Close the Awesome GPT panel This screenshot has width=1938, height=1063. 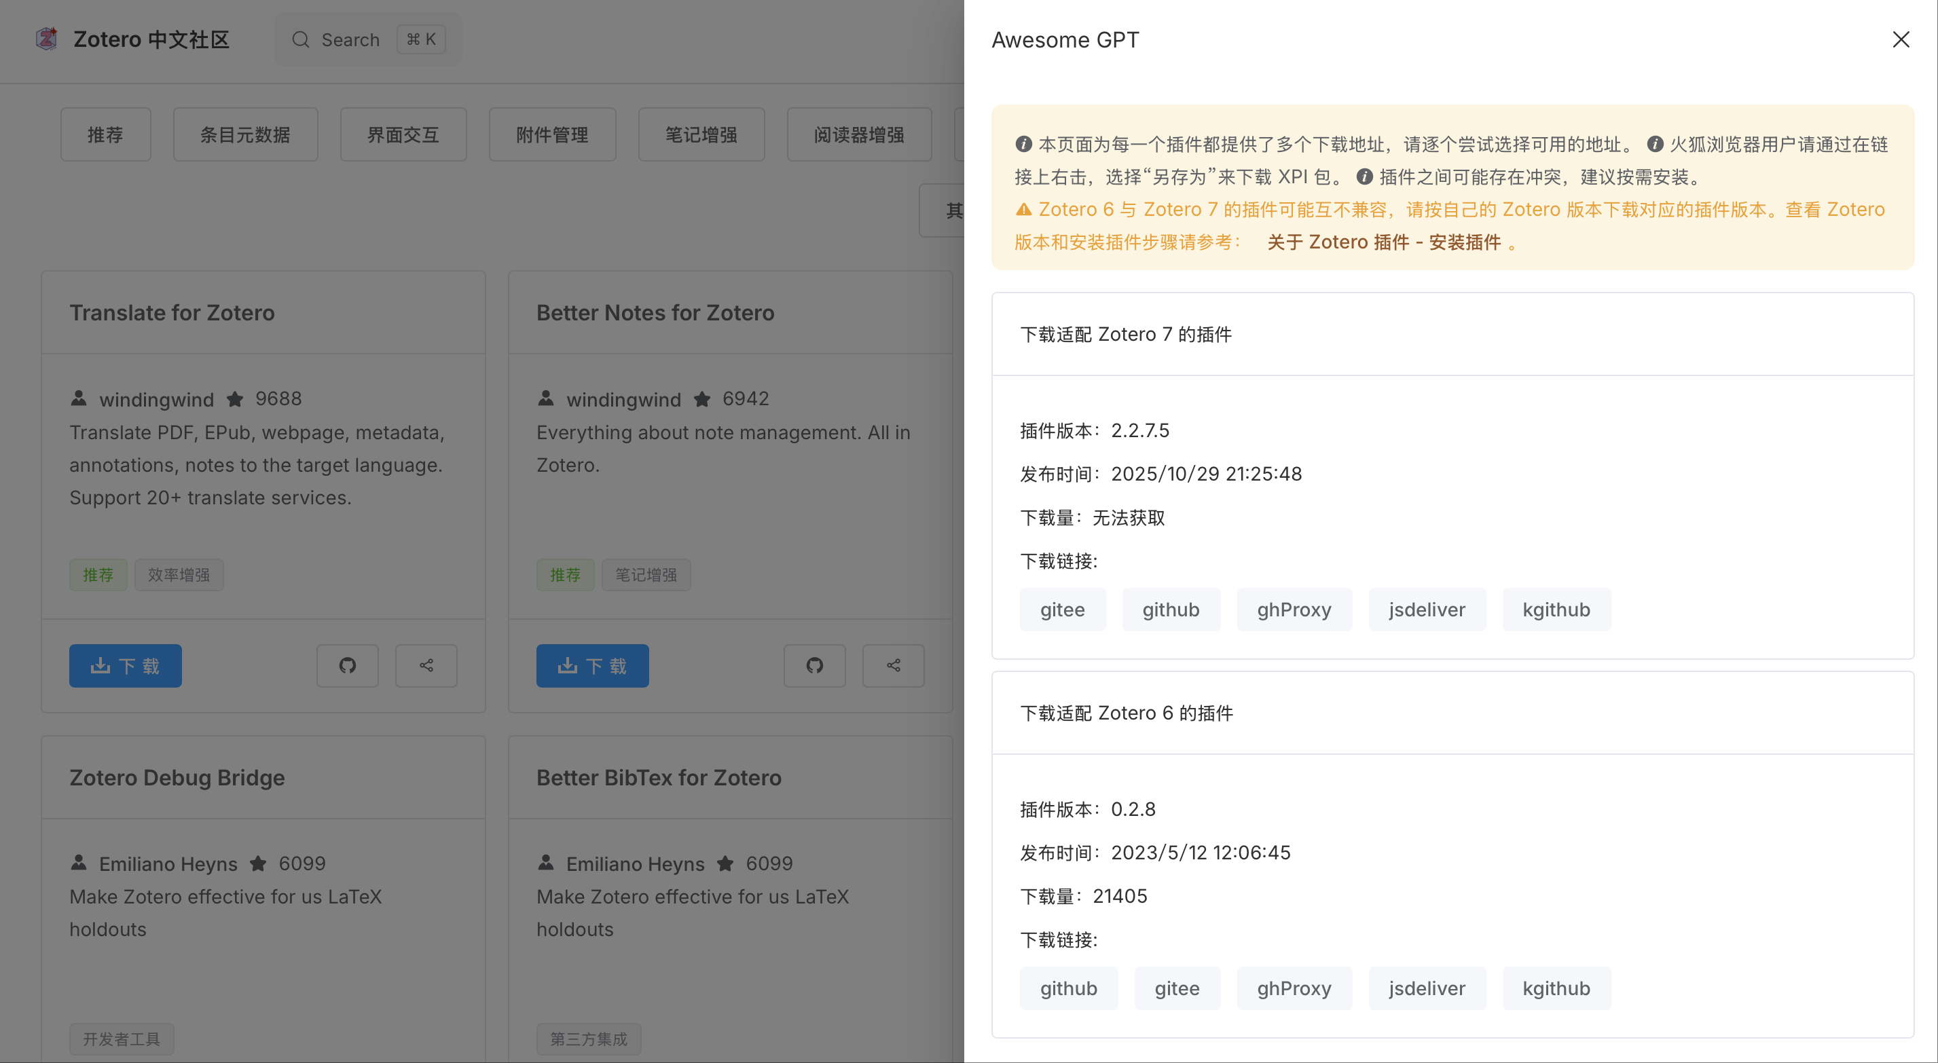coord(1901,39)
